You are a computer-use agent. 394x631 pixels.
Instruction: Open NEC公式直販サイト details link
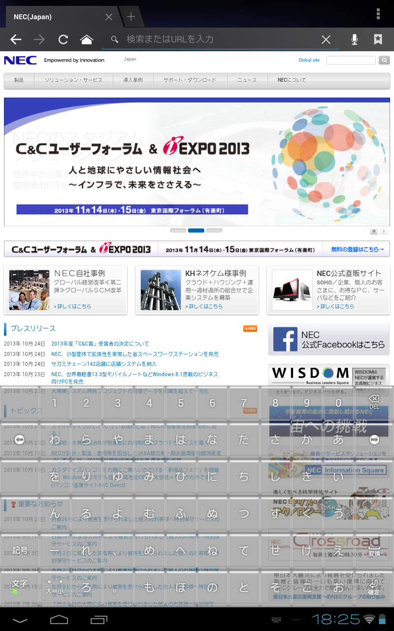click(x=335, y=307)
